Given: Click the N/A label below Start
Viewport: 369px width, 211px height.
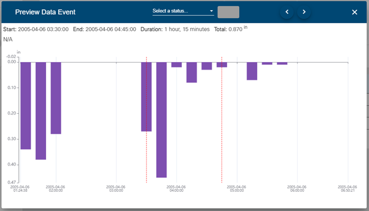Looking at the screenshot, I should [8, 39].
